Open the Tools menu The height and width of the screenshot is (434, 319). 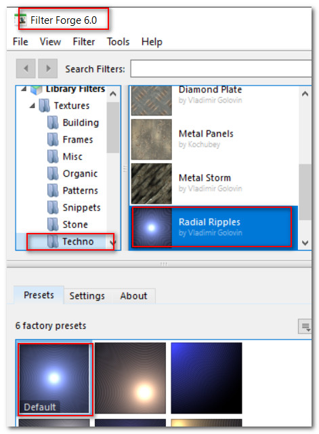(118, 42)
